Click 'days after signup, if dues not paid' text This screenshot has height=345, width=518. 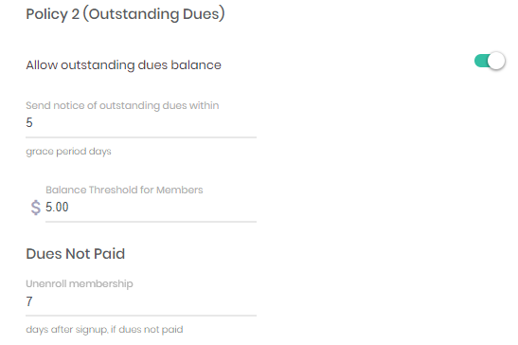[x=104, y=330]
